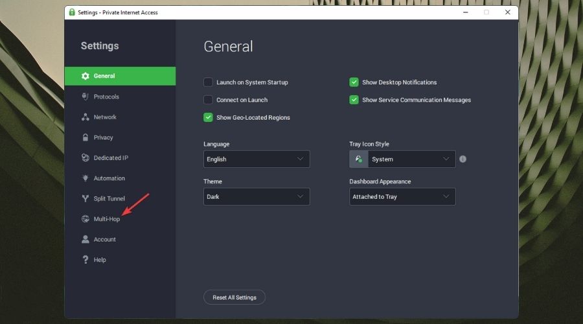The width and height of the screenshot is (583, 324).
Task: Click the Network nodes icon
Action: pos(86,117)
